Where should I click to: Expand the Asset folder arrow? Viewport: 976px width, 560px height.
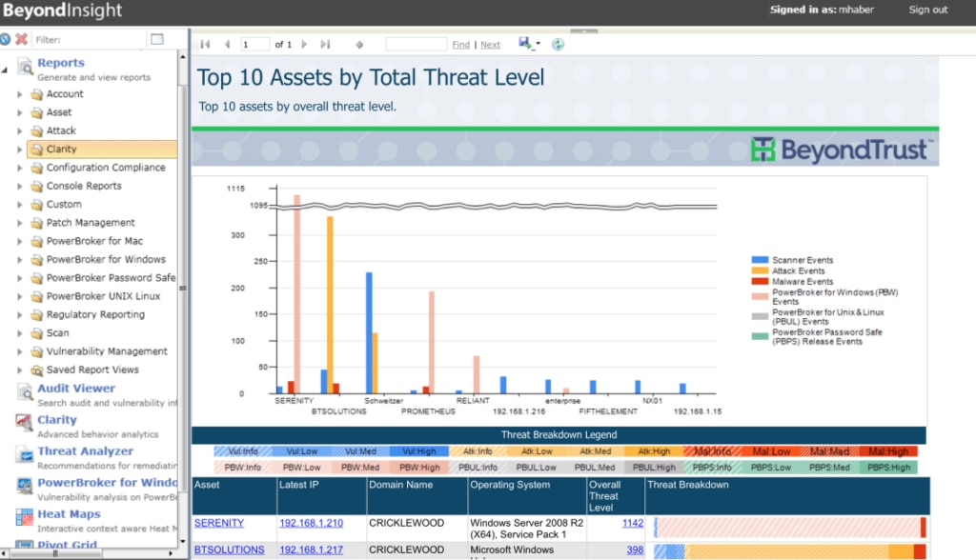coord(19,112)
